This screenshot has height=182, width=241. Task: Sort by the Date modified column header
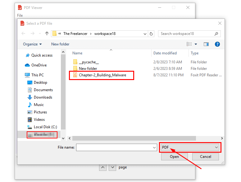point(165,53)
